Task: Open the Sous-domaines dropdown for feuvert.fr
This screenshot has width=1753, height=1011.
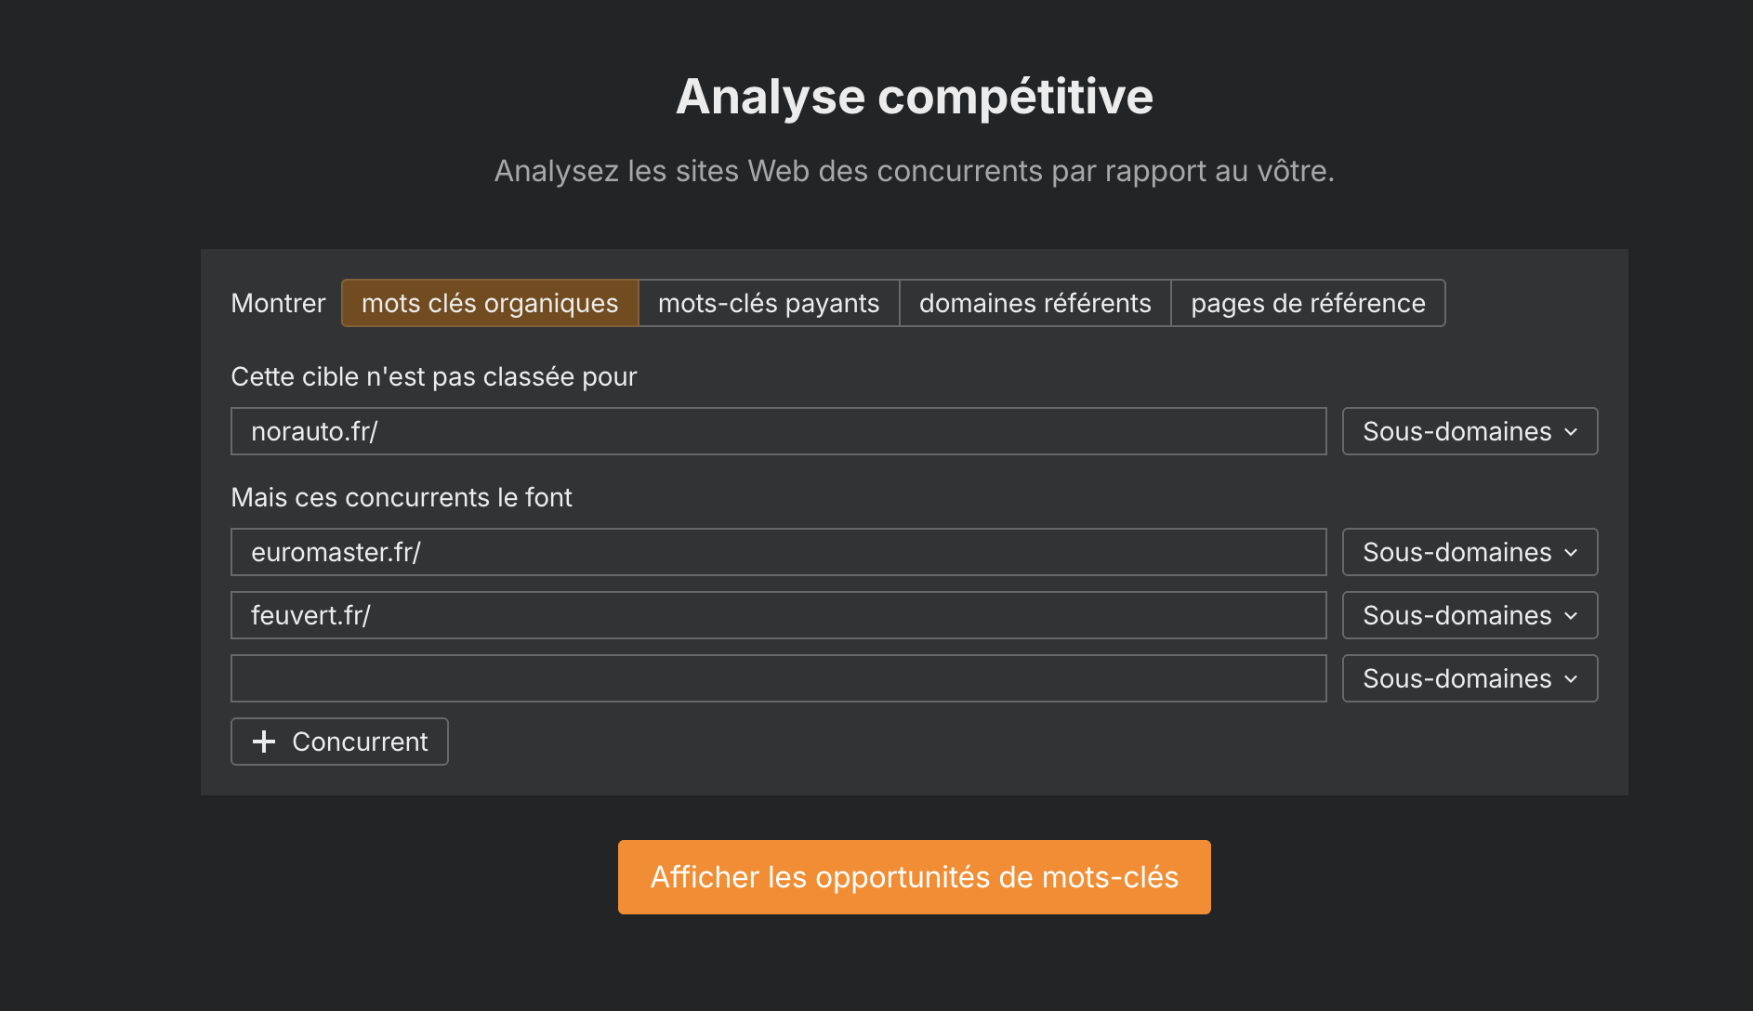Action: pyautogui.click(x=1469, y=615)
